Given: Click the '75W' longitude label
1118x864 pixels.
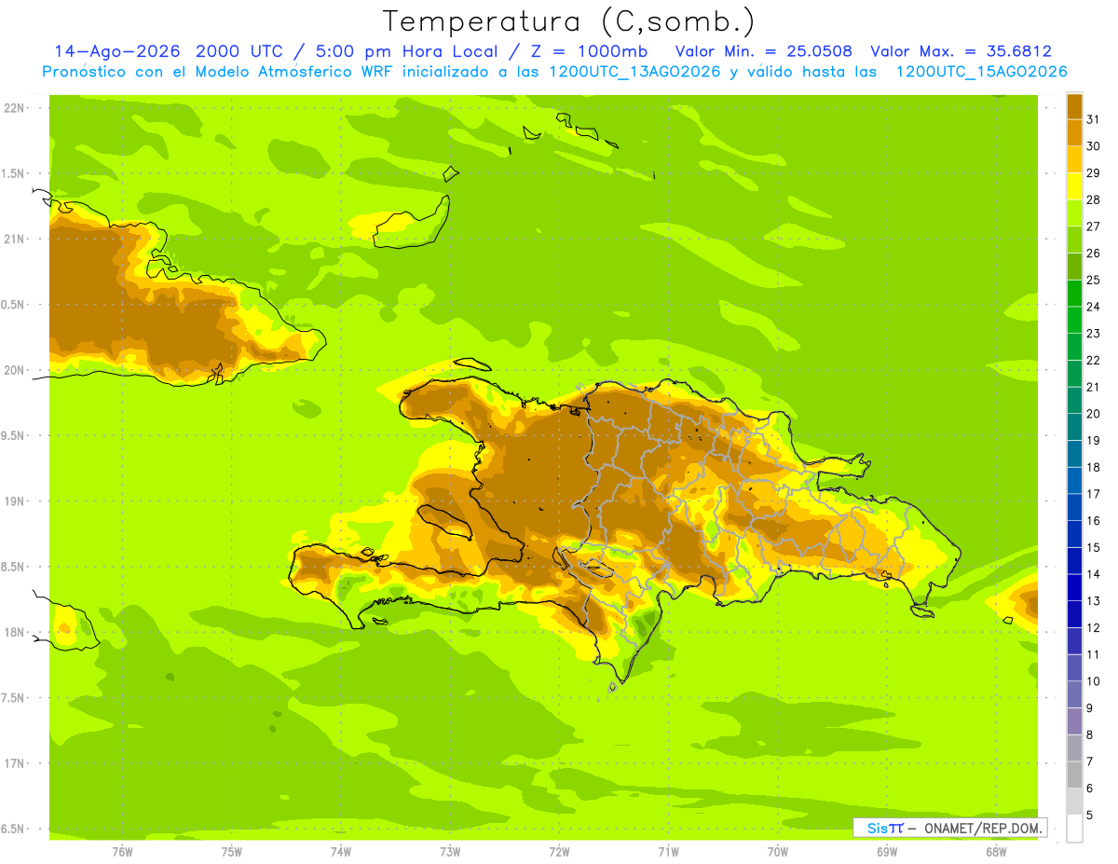Looking at the screenshot, I should (232, 851).
